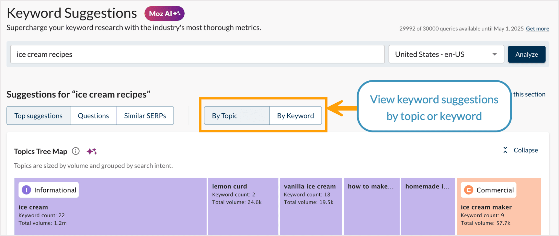Toggle the By Topic view

point(237,115)
